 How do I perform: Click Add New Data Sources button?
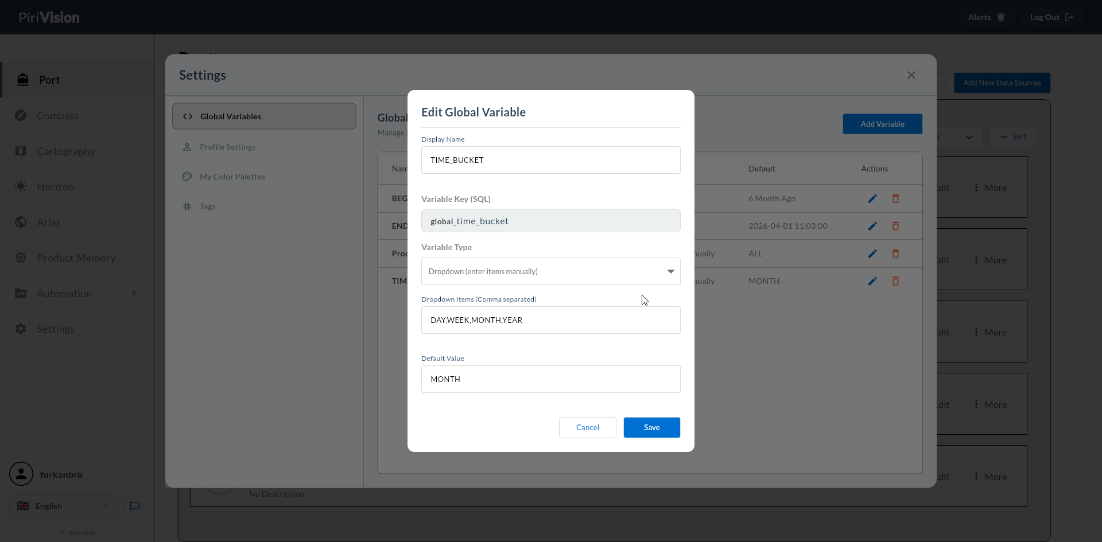tap(1002, 83)
